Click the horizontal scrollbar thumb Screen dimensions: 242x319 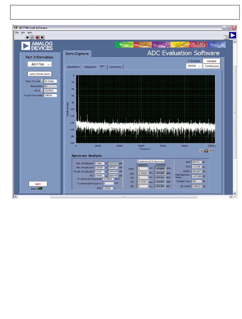124,197
